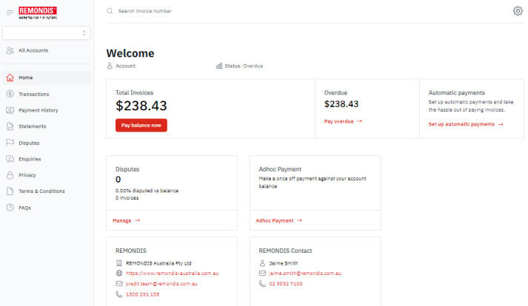
Task: Click Manage link in Disputes card
Action: [x=127, y=220]
